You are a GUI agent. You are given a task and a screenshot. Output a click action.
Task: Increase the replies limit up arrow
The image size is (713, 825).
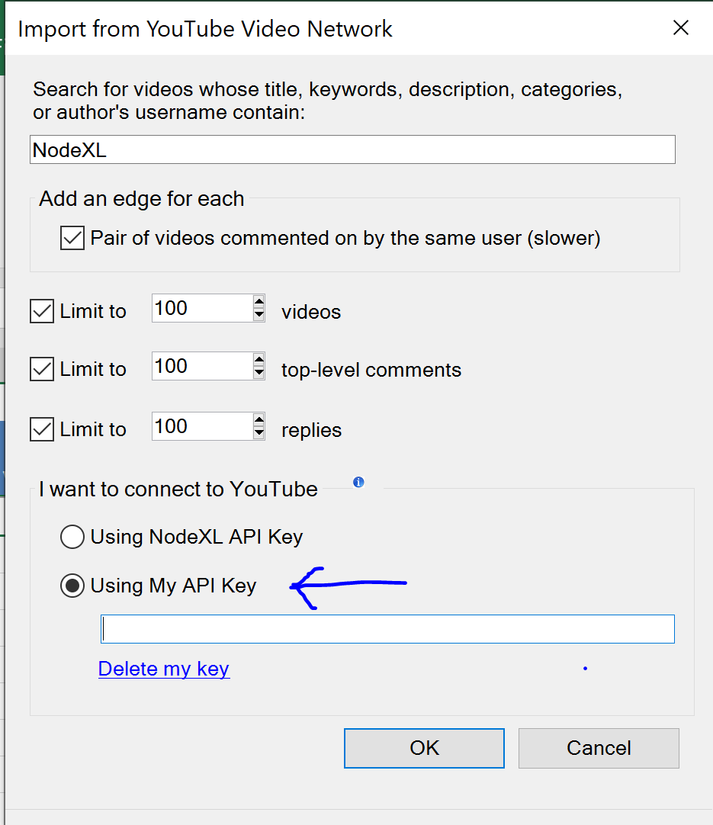pos(259,420)
